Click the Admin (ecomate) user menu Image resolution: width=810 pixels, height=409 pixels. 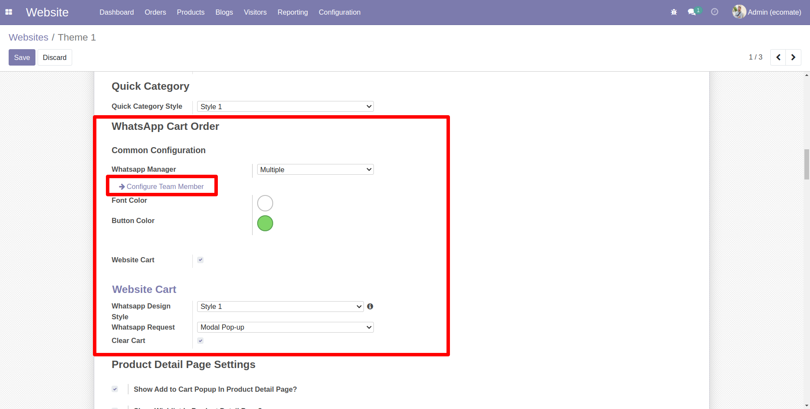767,12
